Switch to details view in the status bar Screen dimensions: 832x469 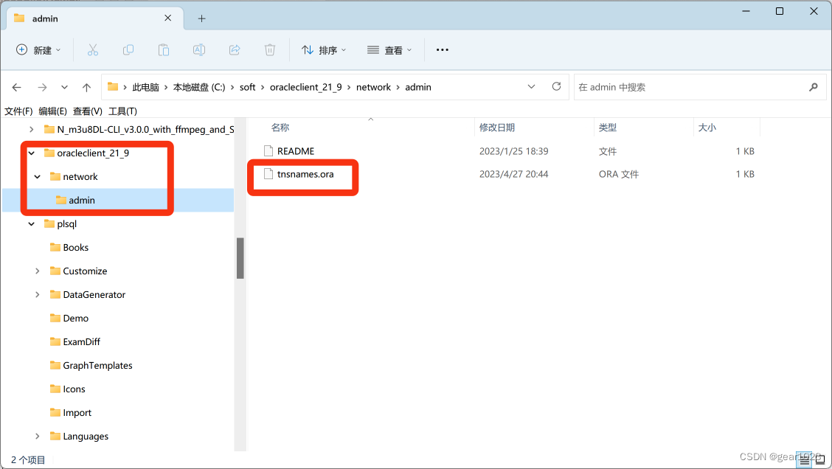point(805,459)
